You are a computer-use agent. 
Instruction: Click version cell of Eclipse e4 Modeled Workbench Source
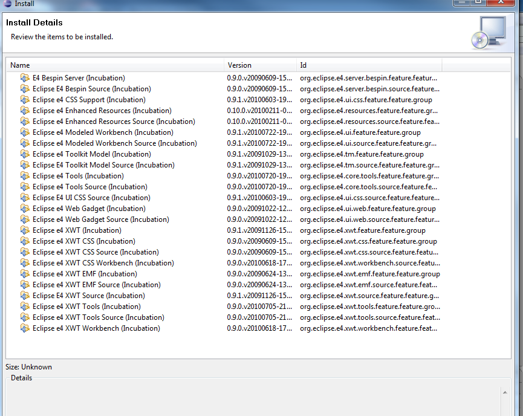[x=259, y=143]
